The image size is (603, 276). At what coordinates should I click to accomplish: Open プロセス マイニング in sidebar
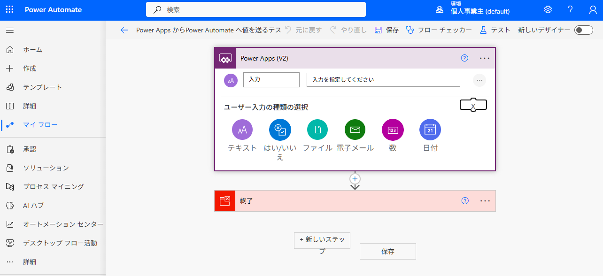pyautogui.click(x=53, y=187)
